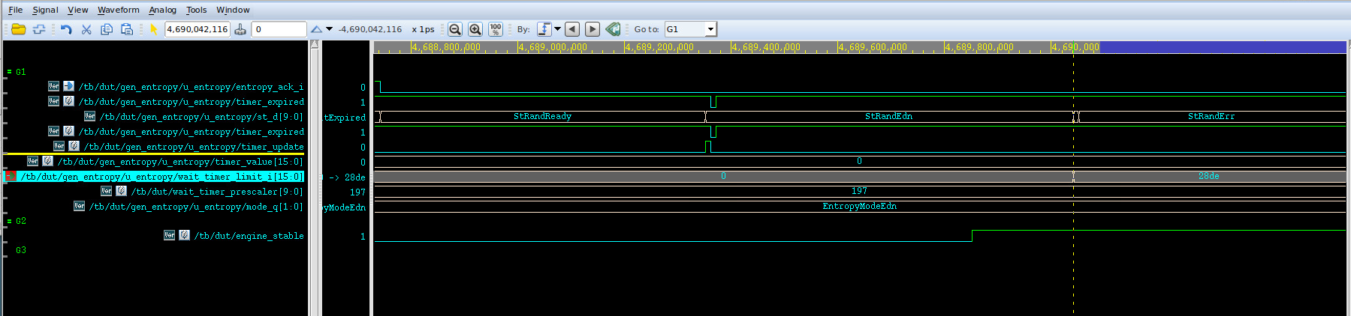The width and height of the screenshot is (1351, 316).
Task: Open the Analog menu
Action: 162,10
